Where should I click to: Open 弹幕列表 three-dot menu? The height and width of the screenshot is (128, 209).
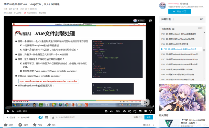pyautogui.click(x=173, y=19)
